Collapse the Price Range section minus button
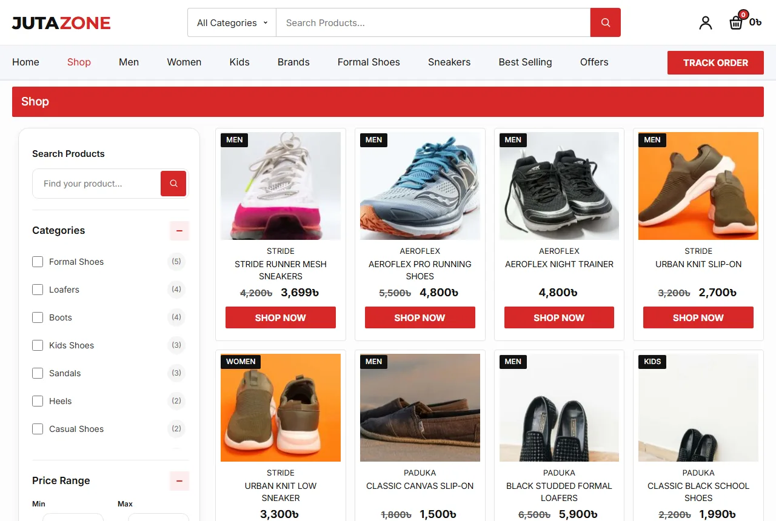 click(179, 481)
